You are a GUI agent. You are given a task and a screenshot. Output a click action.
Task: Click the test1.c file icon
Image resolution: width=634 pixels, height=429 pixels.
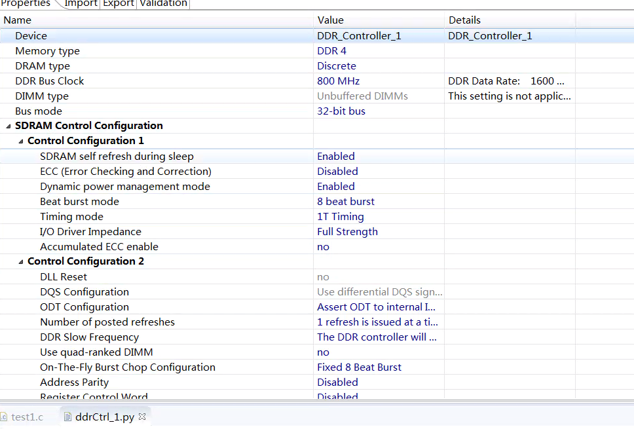click(x=4, y=417)
